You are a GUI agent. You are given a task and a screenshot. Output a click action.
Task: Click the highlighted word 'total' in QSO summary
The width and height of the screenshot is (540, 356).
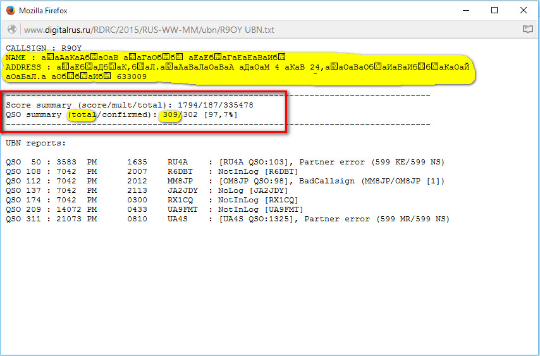click(82, 114)
